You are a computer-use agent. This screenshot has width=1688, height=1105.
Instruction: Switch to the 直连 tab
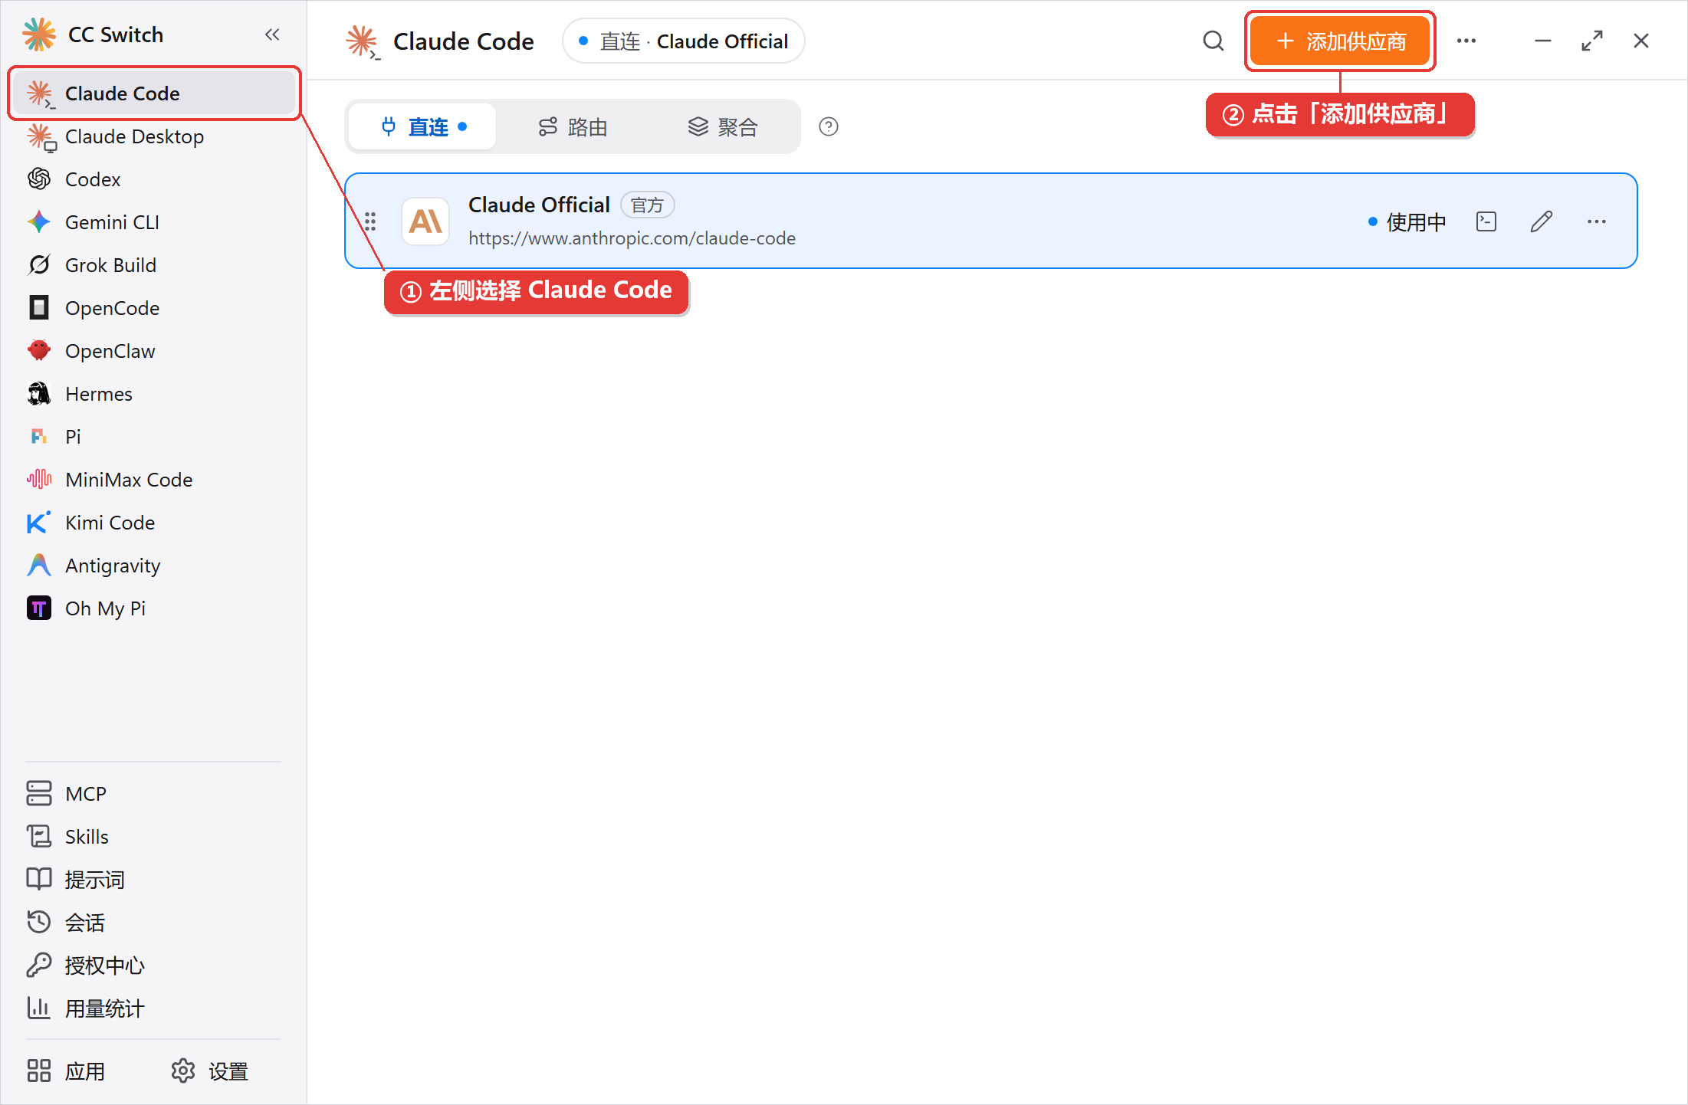(422, 126)
